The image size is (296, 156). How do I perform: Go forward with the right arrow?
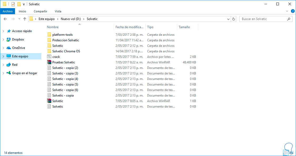tap(13, 19)
